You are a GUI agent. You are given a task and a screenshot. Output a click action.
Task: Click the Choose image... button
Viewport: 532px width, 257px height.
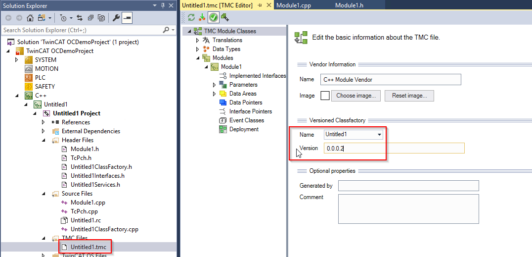tap(356, 96)
